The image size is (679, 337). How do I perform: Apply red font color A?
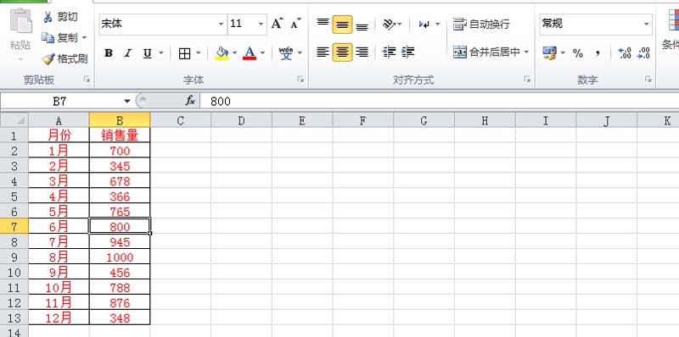(x=250, y=53)
